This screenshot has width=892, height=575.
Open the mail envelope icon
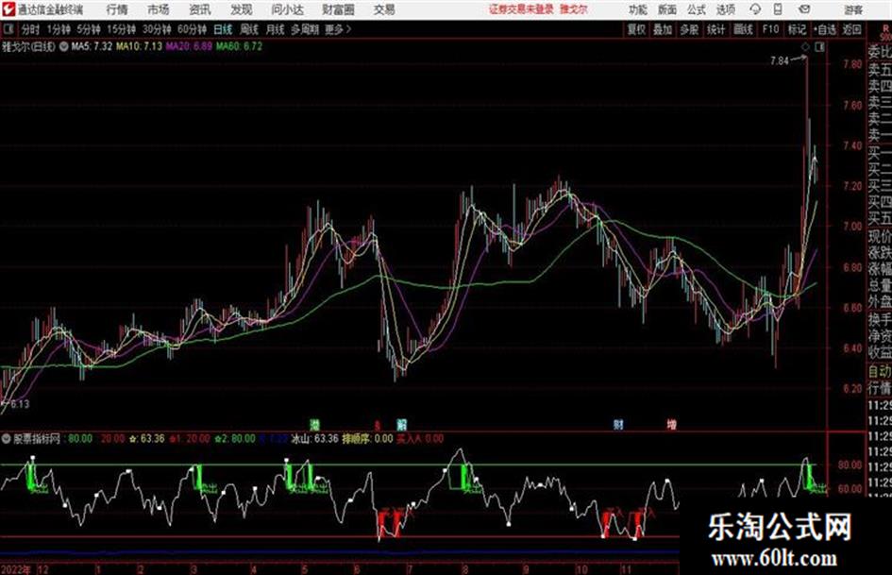coord(804,9)
